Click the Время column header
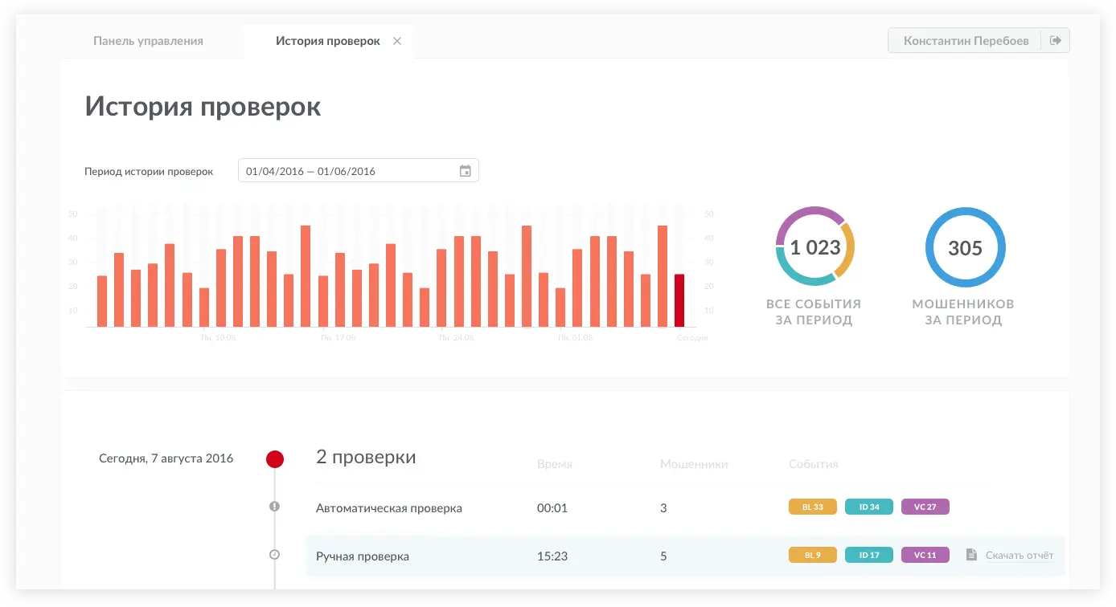 [555, 464]
